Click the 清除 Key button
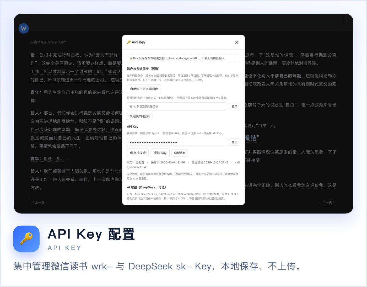 pos(160,153)
